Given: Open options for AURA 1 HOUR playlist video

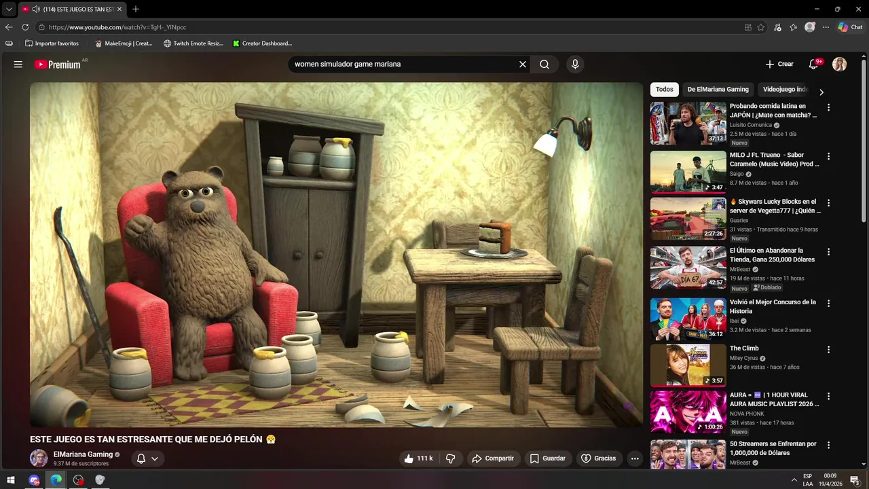Looking at the screenshot, I should click(828, 397).
